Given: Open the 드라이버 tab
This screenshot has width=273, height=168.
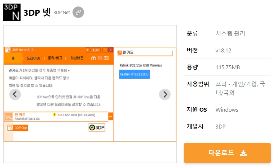Looking at the screenshot, I should [33, 58].
